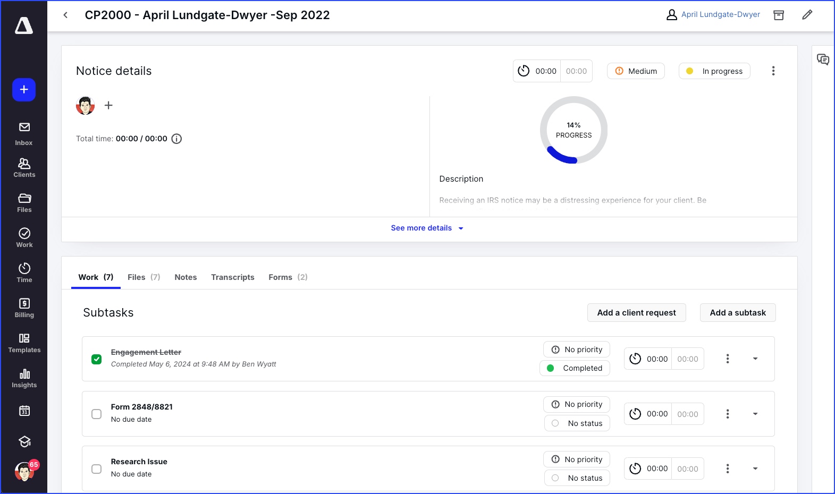Image resolution: width=835 pixels, height=494 pixels.
Task: Go back using the left chevron arrow
Action: (x=65, y=15)
